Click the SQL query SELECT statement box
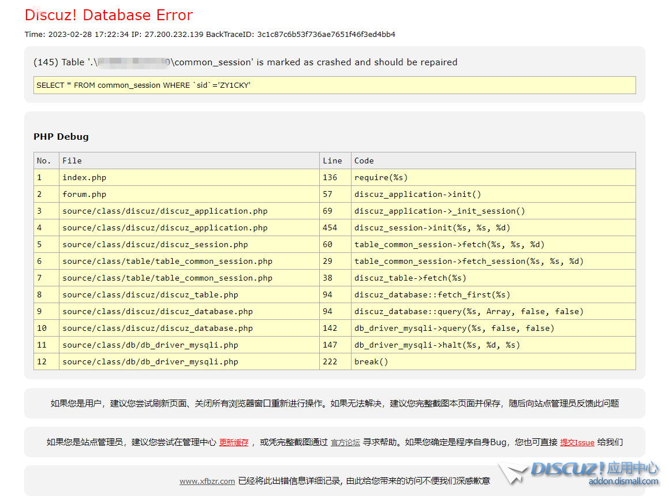 pos(334,85)
